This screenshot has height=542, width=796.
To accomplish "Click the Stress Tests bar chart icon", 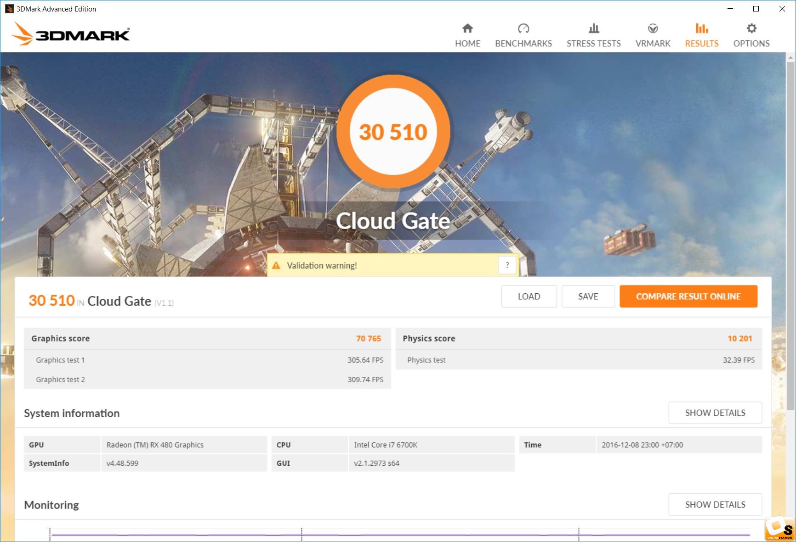I will [x=593, y=28].
